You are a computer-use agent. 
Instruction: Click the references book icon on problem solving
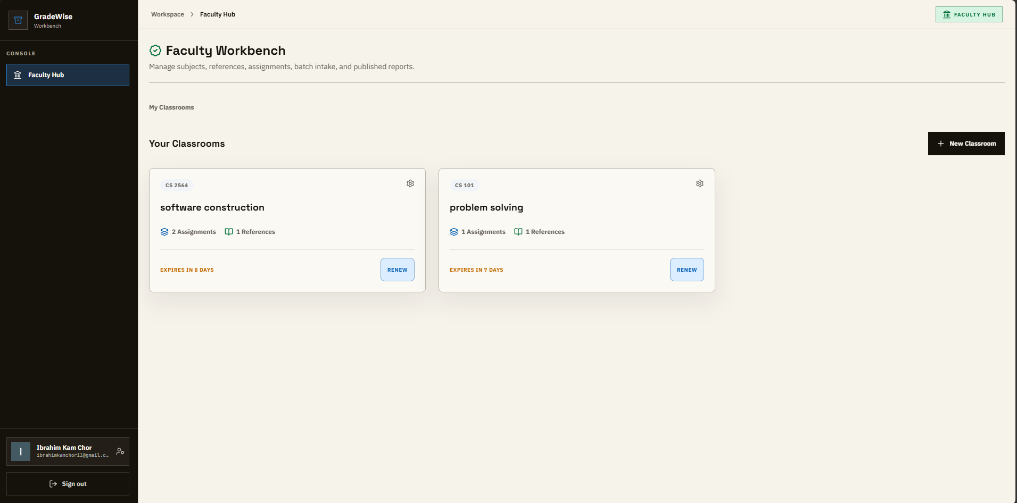[518, 232]
